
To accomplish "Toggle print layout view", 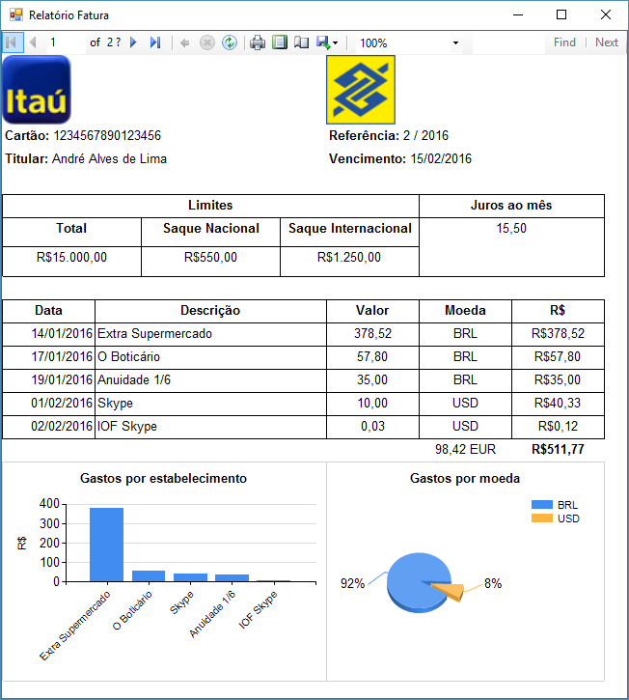I will point(280,42).
